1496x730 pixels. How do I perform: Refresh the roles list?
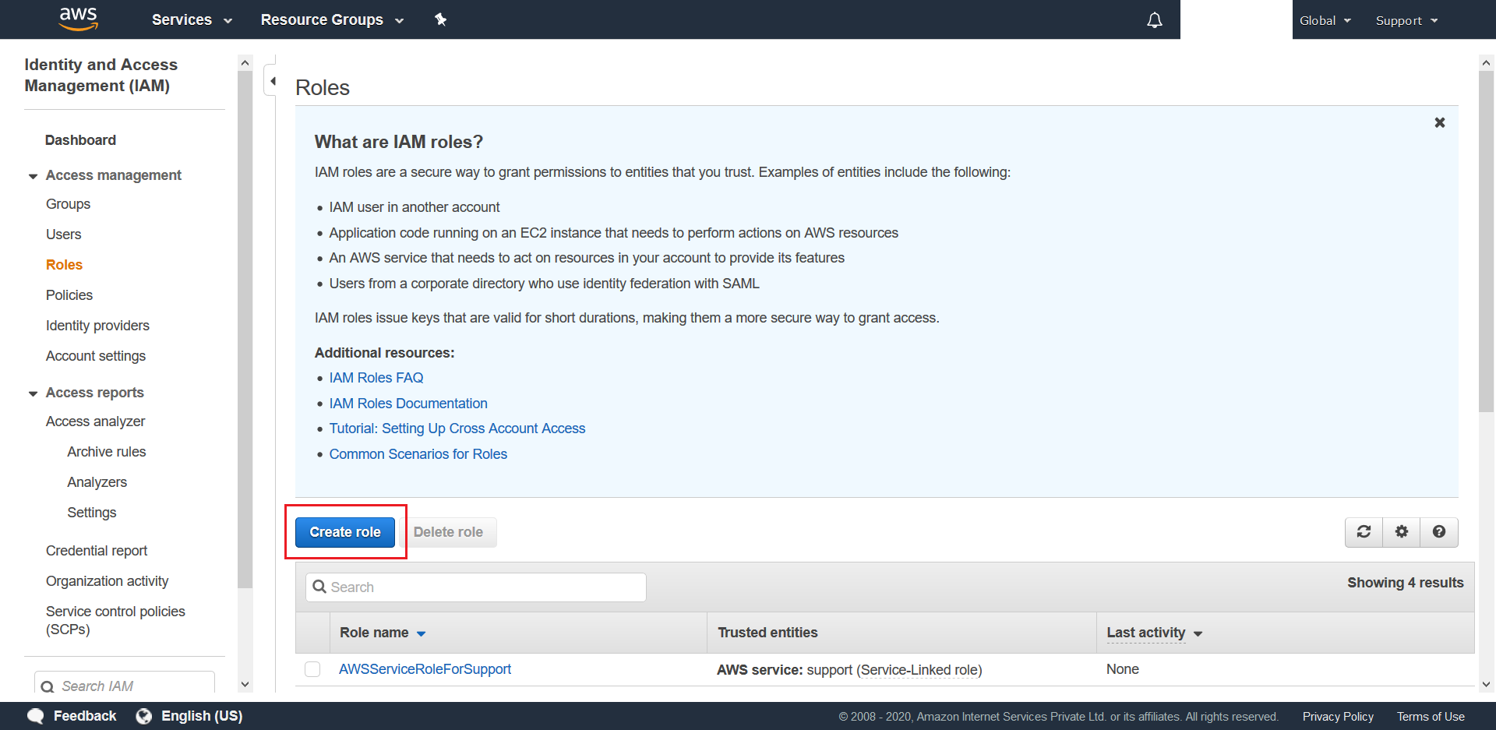[1364, 531]
